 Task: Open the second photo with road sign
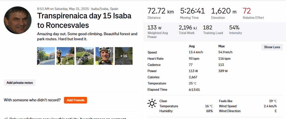65,56
